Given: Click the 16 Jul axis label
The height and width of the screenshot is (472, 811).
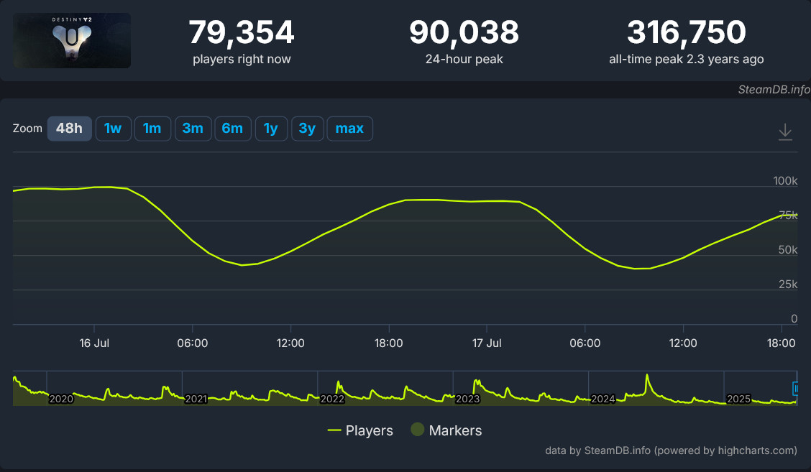Looking at the screenshot, I should click(94, 343).
